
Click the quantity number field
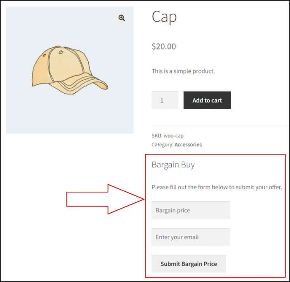164,100
